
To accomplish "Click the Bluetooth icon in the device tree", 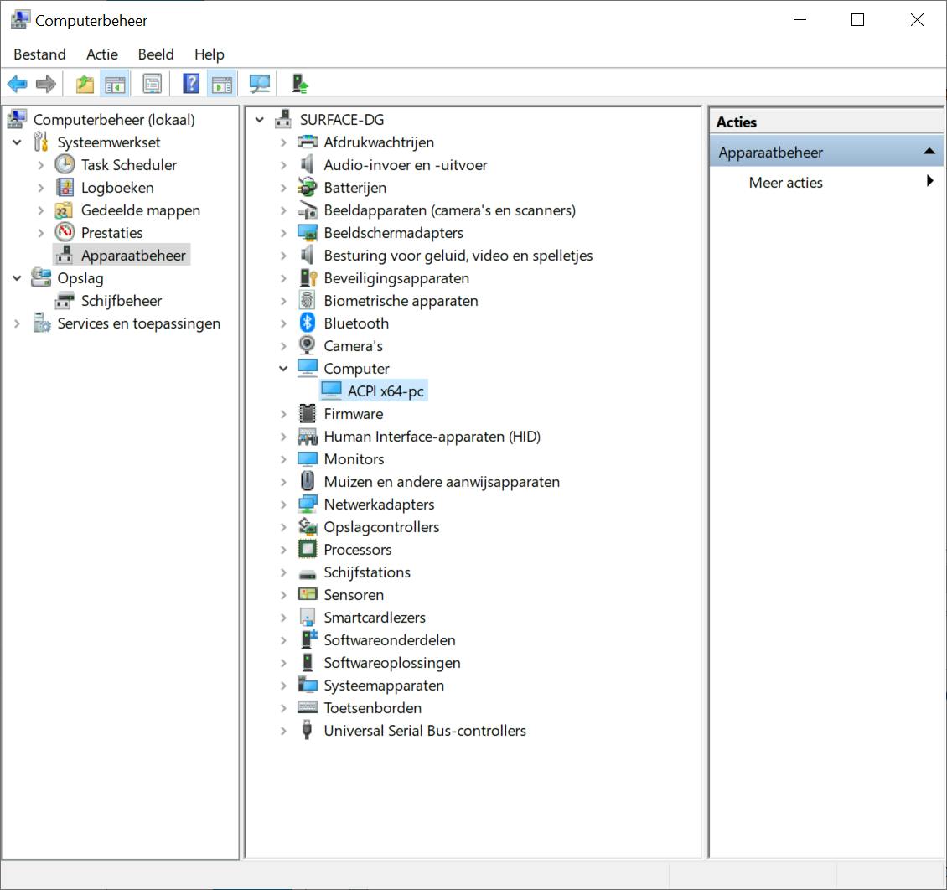I will tap(308, 323).
